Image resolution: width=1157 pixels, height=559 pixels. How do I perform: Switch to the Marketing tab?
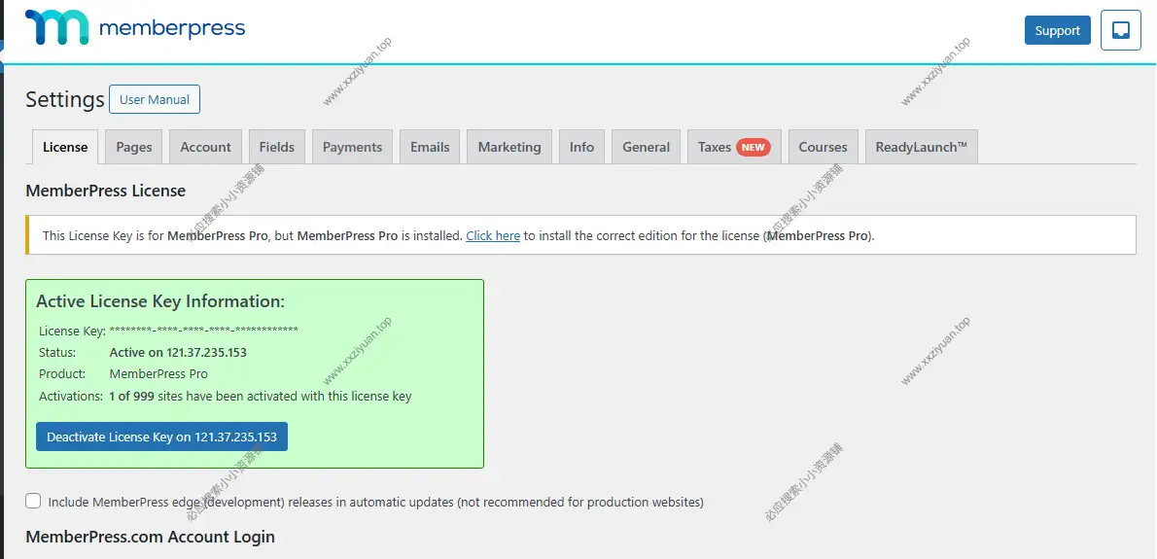click(x=509, y=147)
